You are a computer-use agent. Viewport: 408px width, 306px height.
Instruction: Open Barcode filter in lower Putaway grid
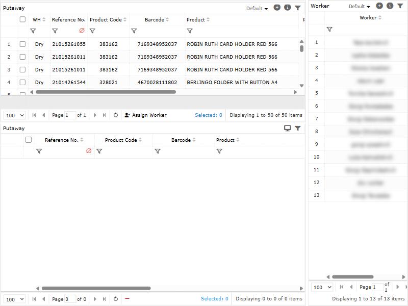(x=158, y=151)
